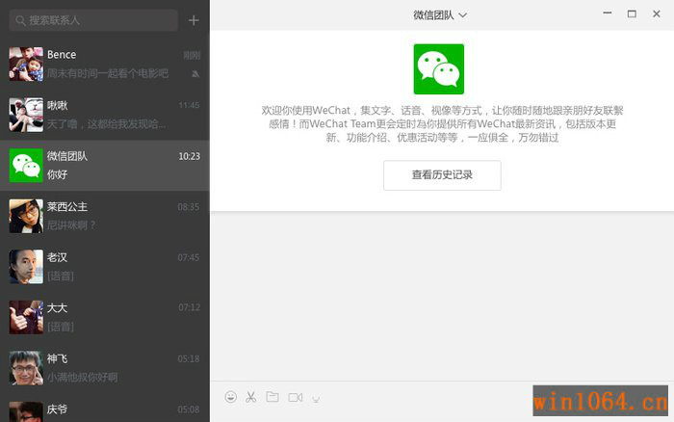Open the chat with 莱西公主
This screenshot has width=674, height=422.
pos(105,216)
